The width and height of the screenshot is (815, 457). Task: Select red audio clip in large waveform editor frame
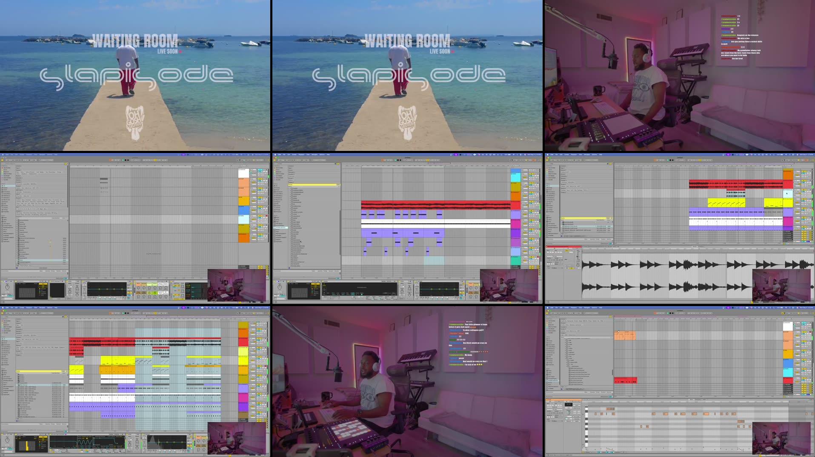(x=735, y=185)
